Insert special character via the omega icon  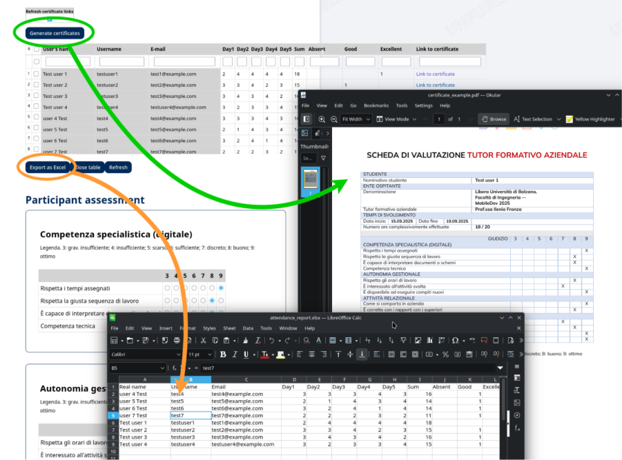[x=456, y=340]
